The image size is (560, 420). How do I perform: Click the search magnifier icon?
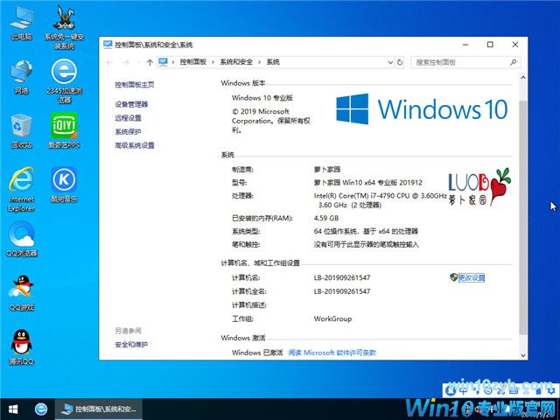point(514,62)
